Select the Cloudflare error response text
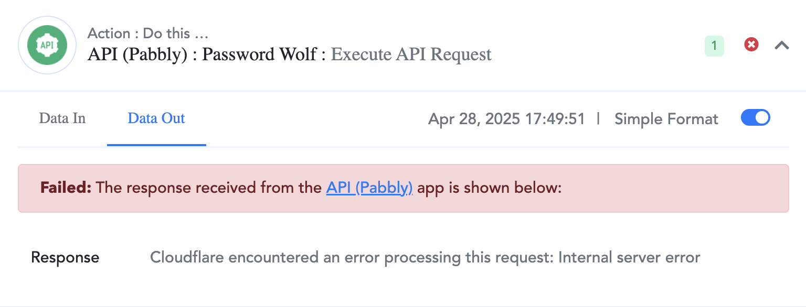806x307 pixels. (x=425, y=258)
